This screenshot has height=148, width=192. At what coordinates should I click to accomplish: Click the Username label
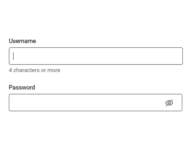23,41
